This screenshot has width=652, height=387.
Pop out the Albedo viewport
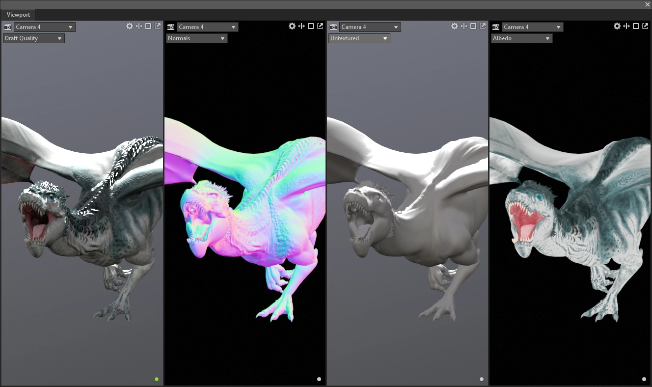point(645,27)
